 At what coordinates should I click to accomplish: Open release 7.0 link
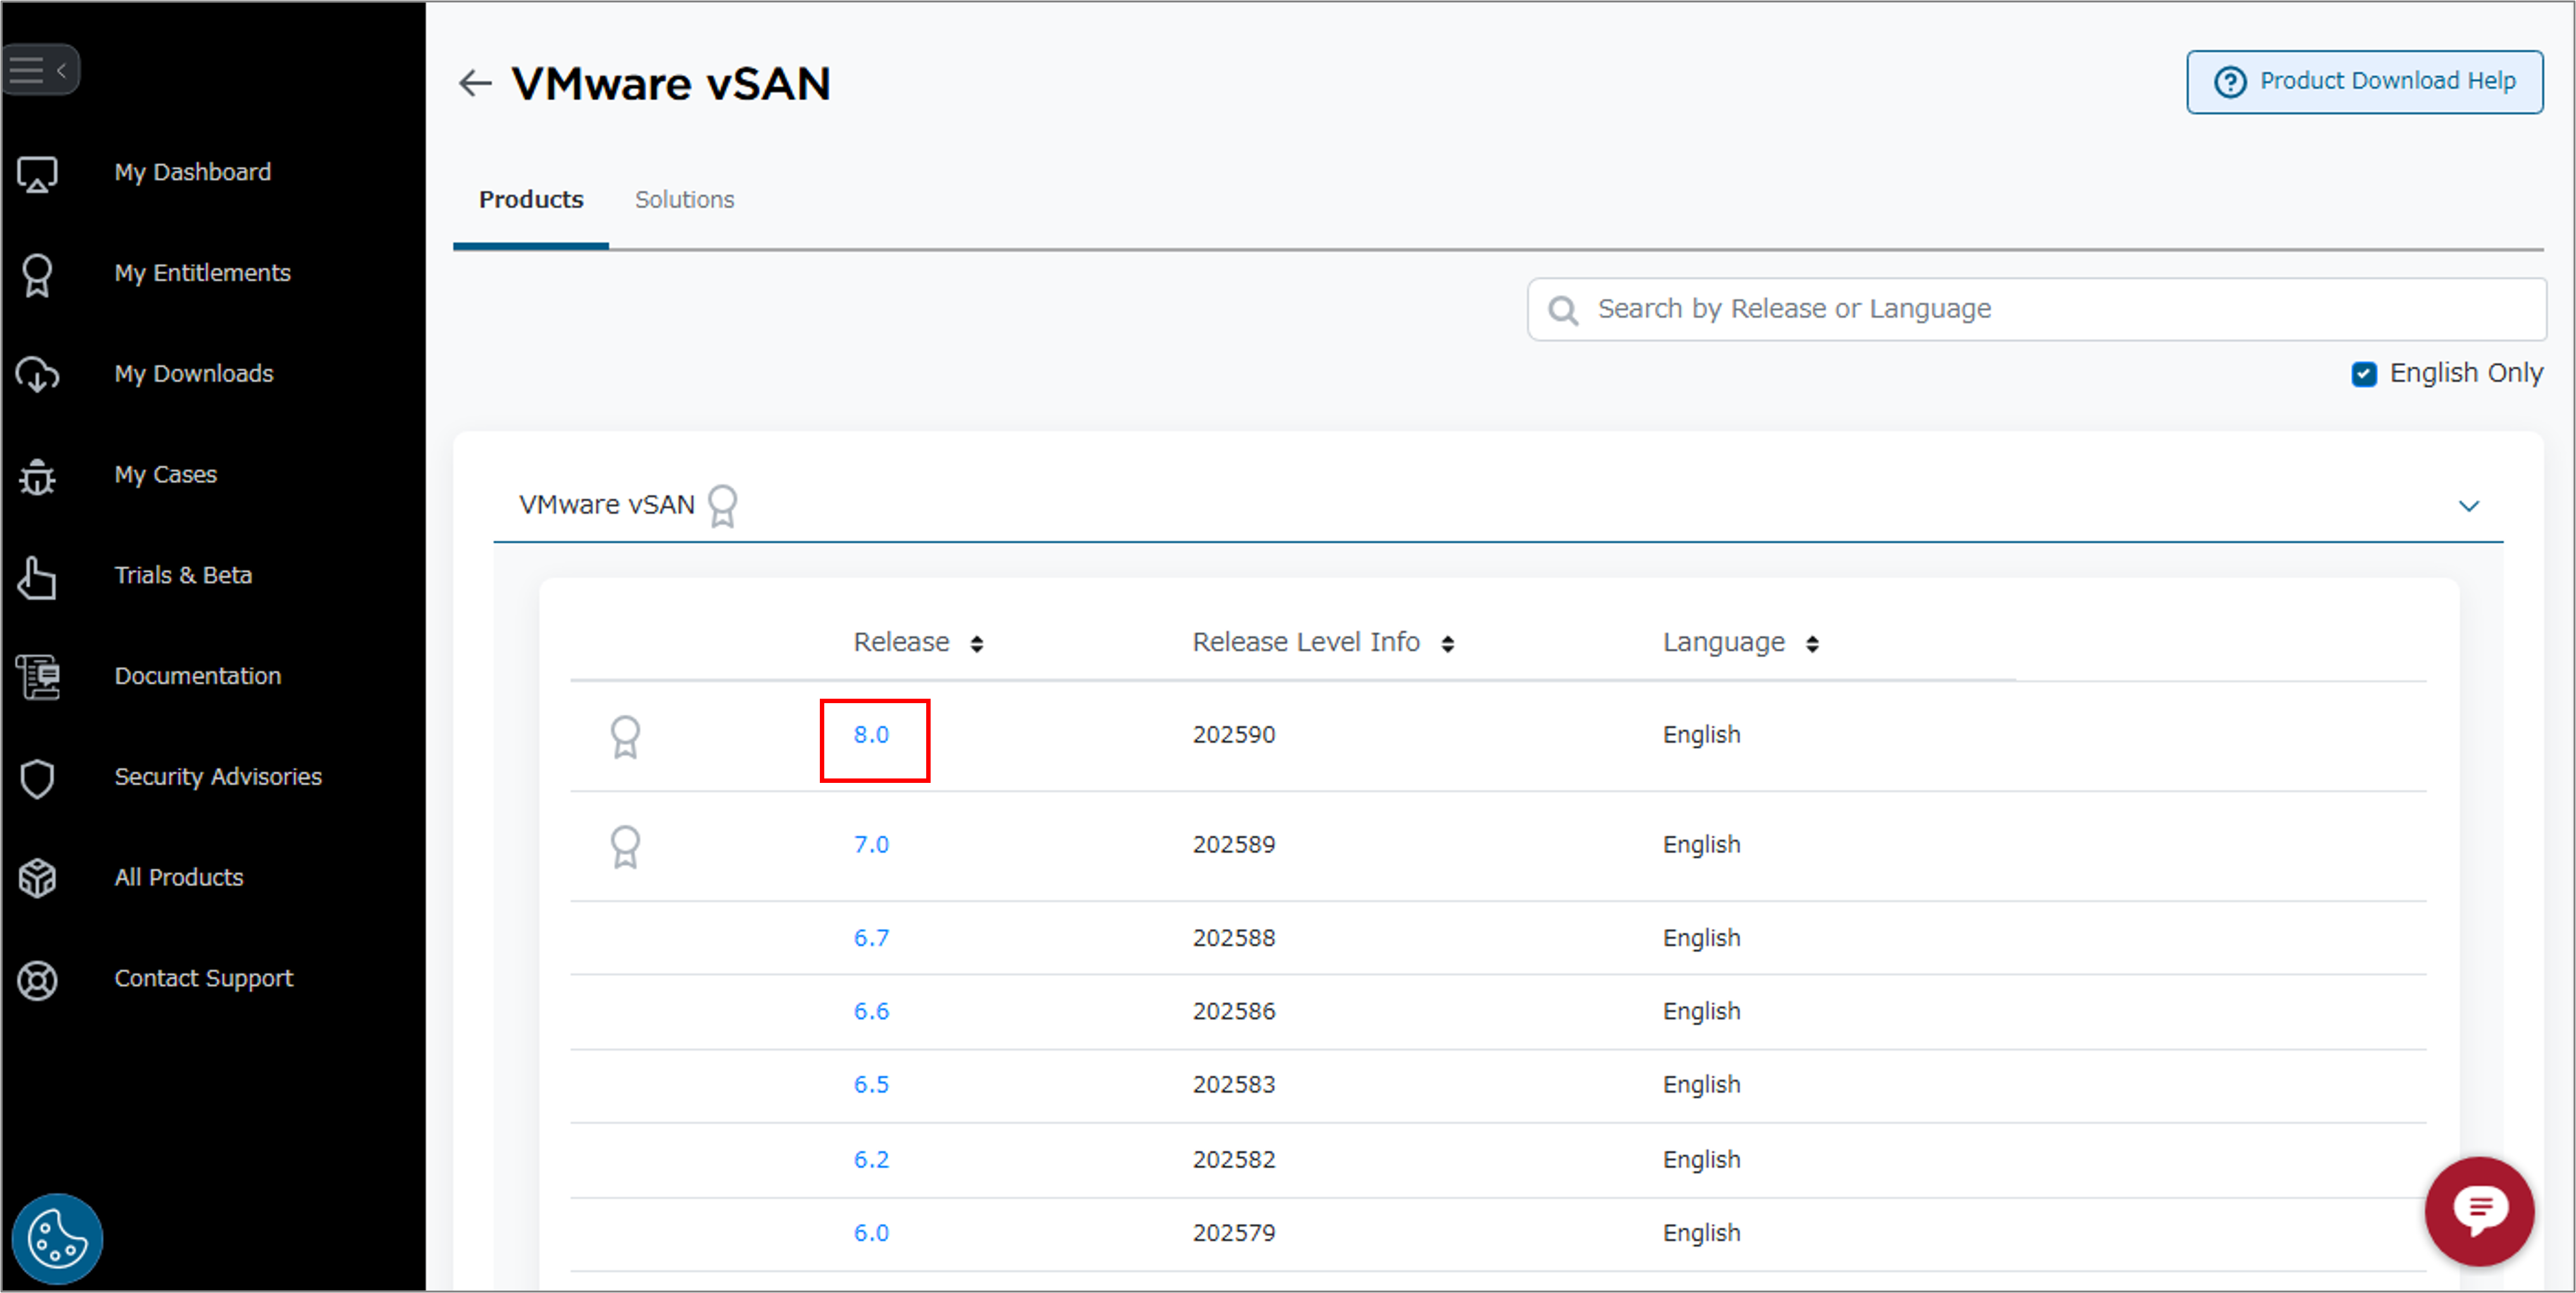871,845
